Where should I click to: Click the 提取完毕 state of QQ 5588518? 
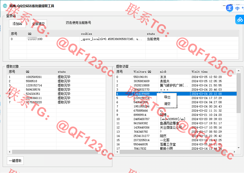click(x=64, y=81)
